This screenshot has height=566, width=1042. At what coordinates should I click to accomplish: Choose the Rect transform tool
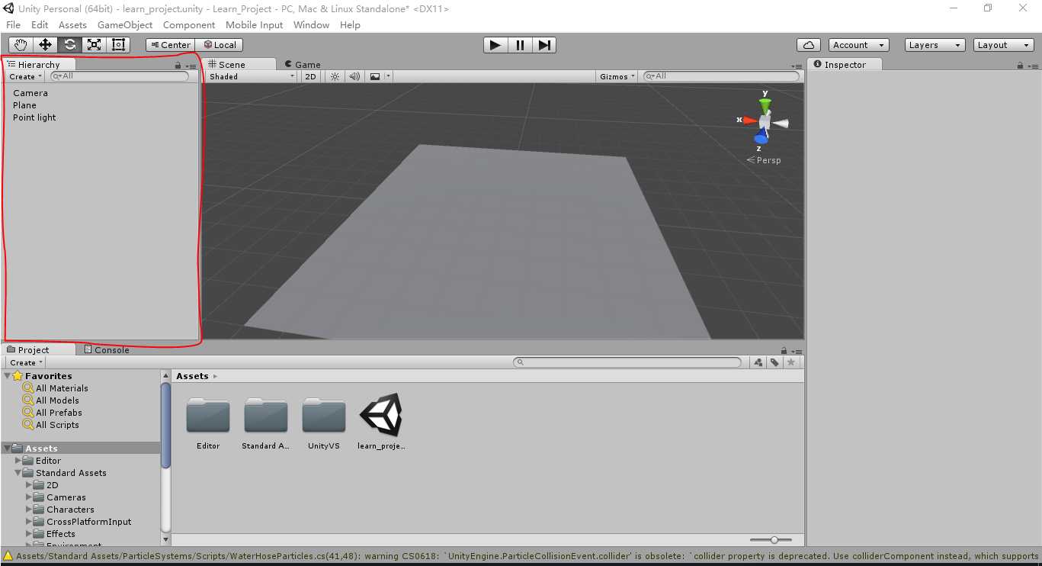pyautogui.click(x=118, y=45)
